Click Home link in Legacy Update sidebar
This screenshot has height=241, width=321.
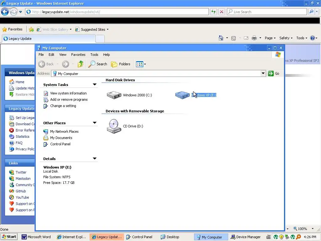[20, 82]
